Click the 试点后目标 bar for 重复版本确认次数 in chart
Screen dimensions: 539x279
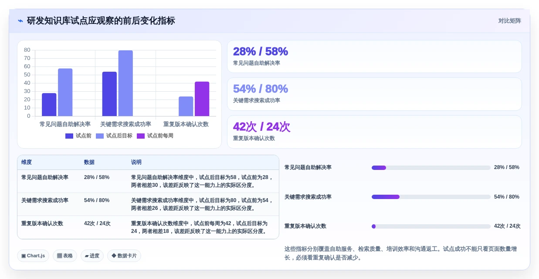pyautogui.click(x=186, y=106)
